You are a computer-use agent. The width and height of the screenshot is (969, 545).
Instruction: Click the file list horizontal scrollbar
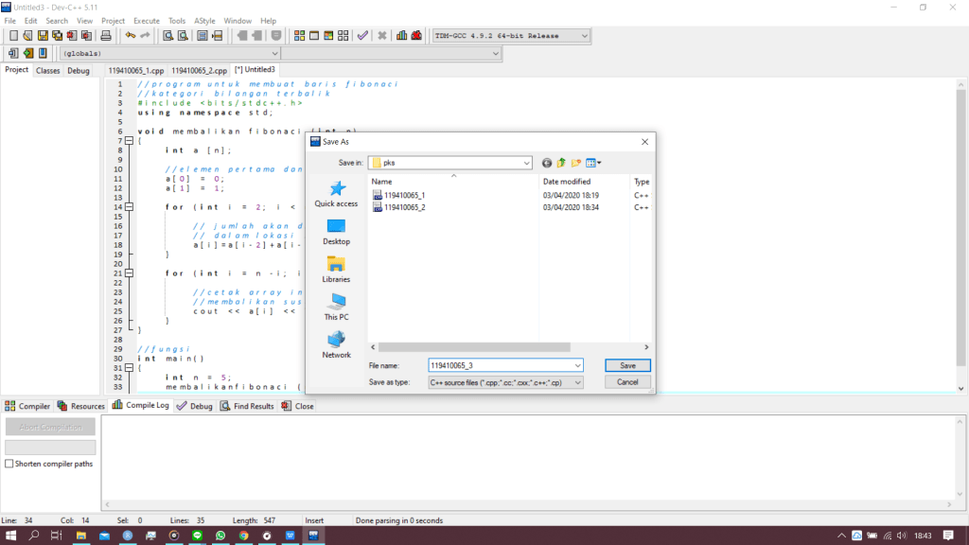(473, 347)
